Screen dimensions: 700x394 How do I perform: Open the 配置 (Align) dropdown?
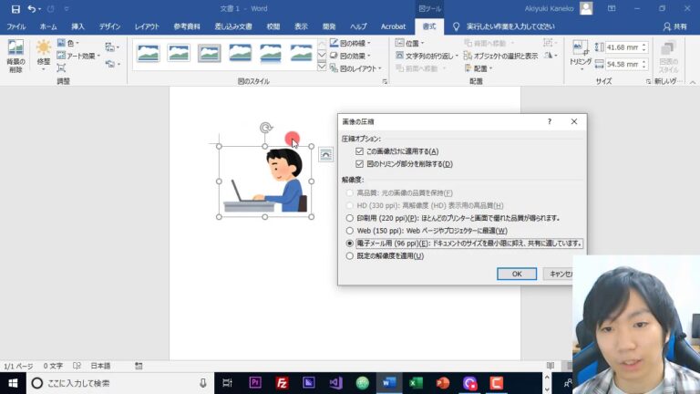(x=479, y=68)
